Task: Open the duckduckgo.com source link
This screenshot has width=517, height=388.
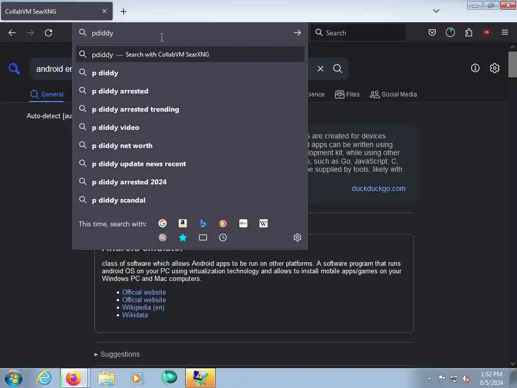Action: tap(379, 188)
